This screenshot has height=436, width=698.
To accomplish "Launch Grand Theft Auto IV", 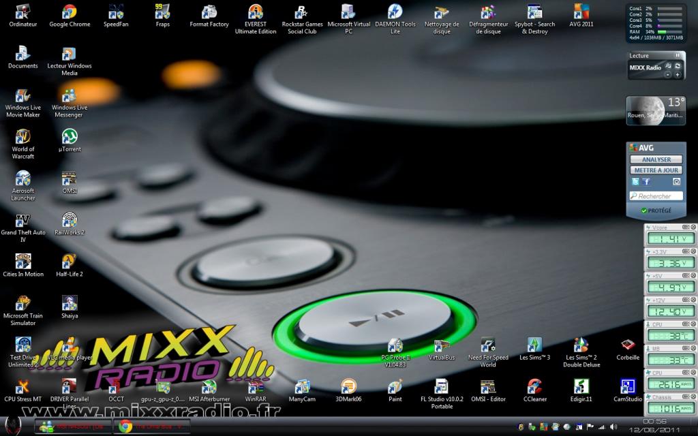I will pos(22,228).
